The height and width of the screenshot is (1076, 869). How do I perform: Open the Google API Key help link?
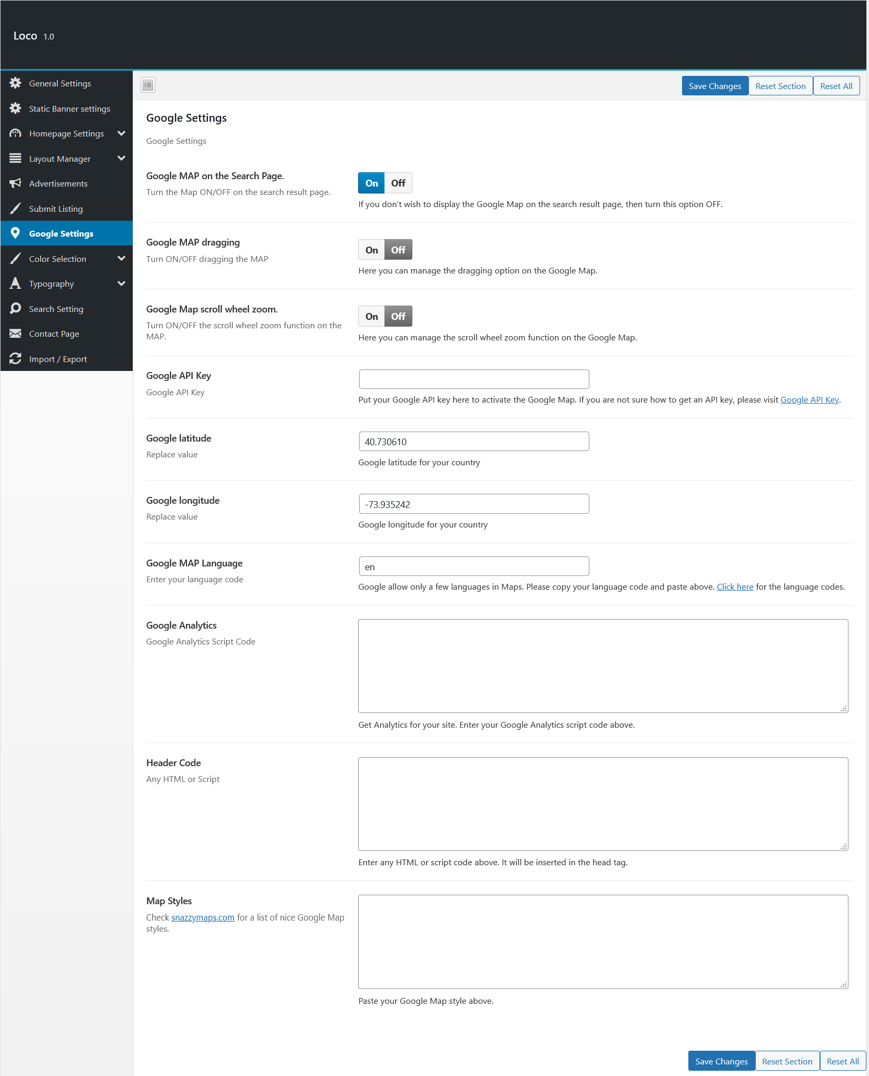pos(809,400)
